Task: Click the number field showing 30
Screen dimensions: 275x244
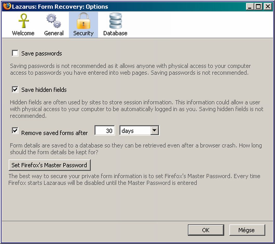Action: pos(105,131)
